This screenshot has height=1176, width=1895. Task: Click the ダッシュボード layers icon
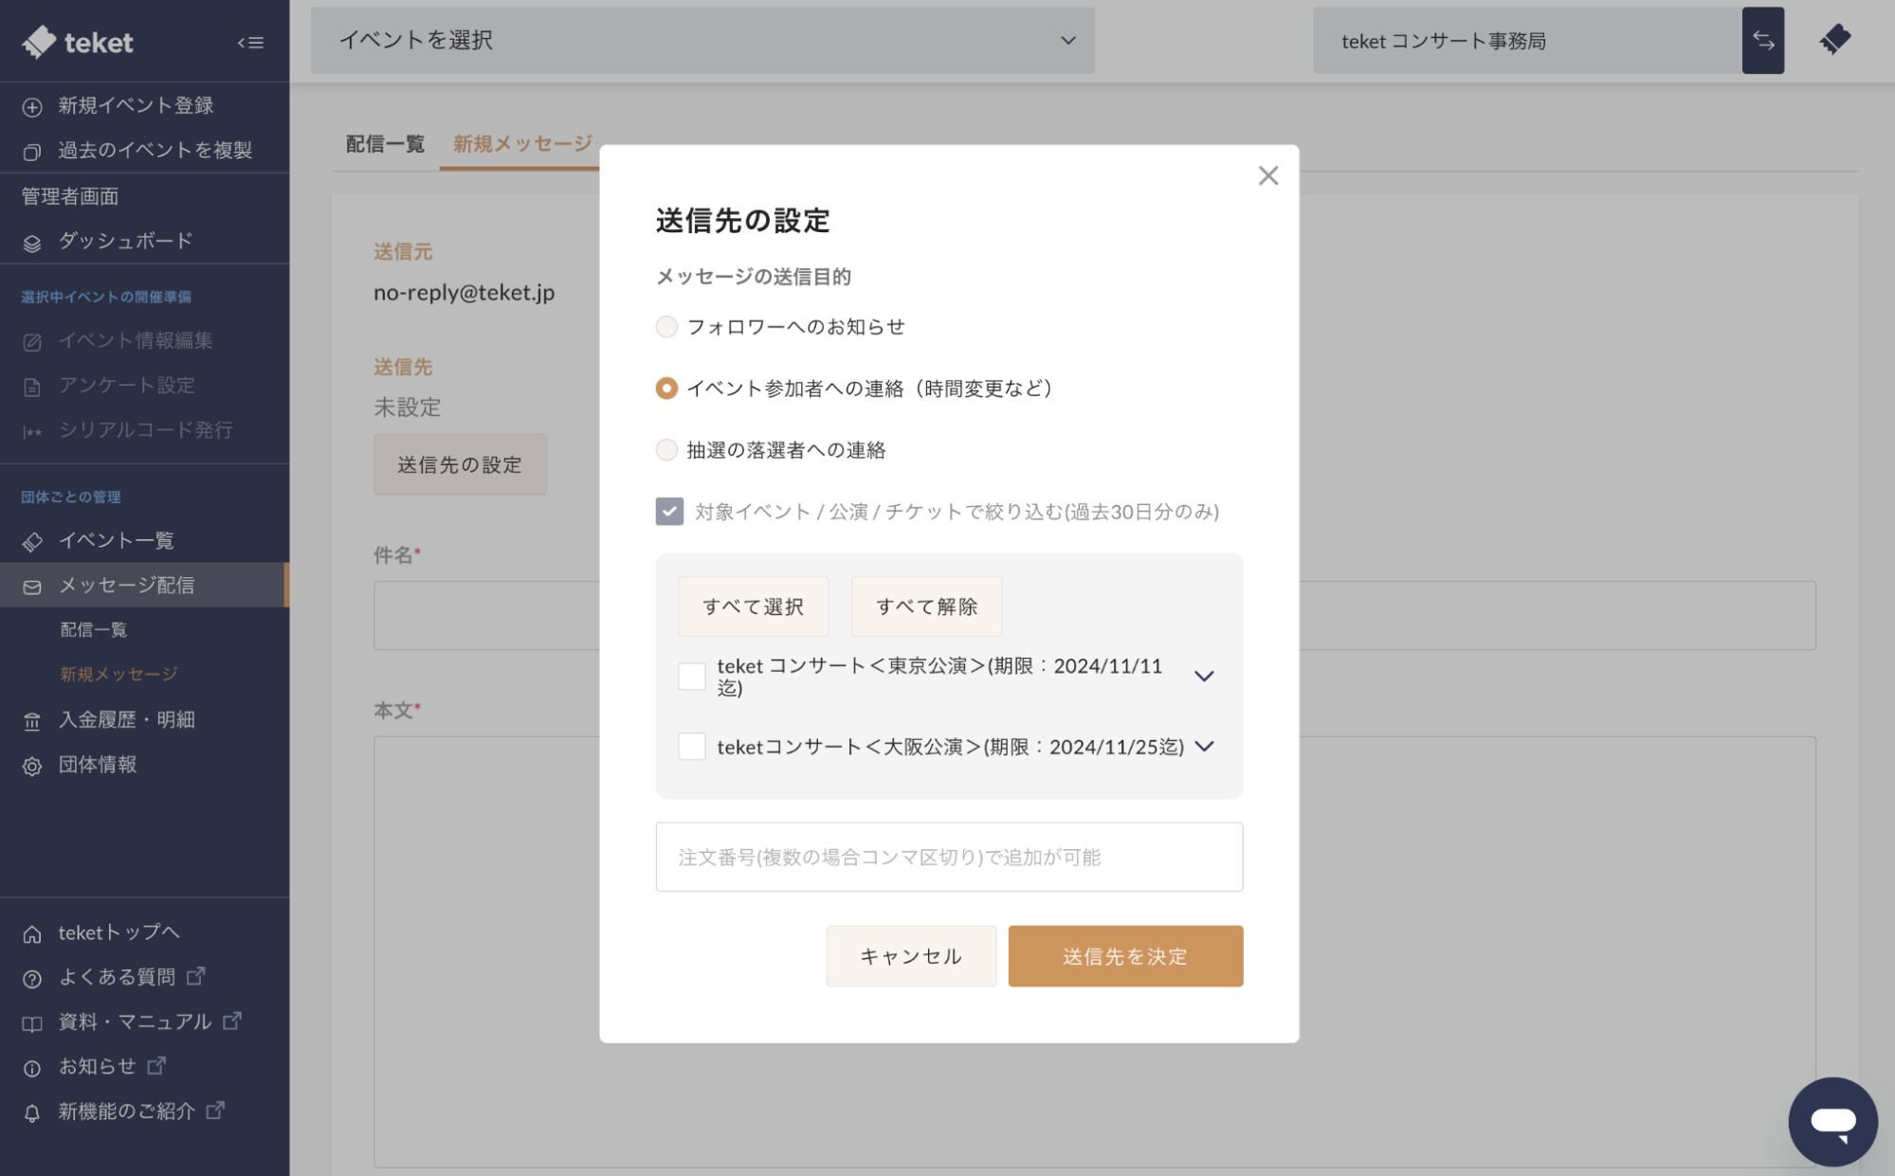click(x=32, y=243)
